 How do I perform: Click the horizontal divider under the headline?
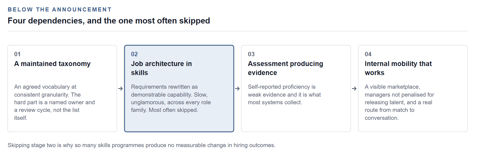[238, 31]
